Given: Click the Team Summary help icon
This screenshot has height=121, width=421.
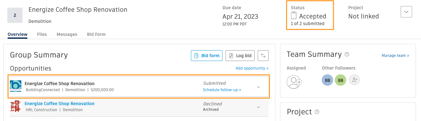Looking at the screenshot, I should pos(347,54).
